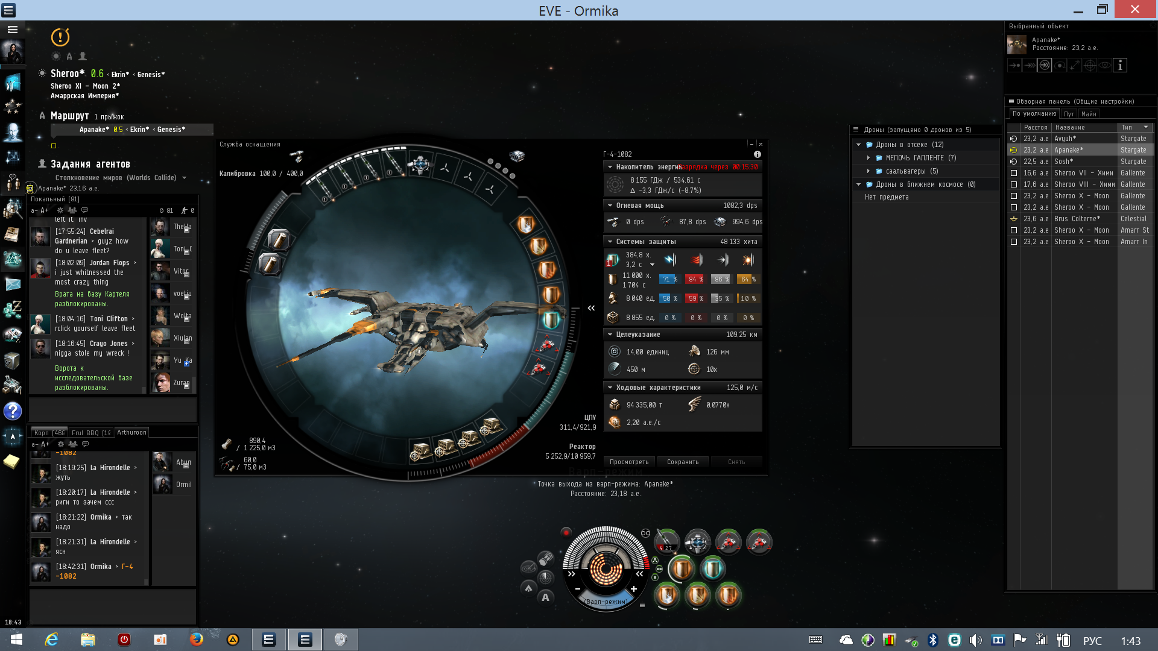Toggle the EM resistance profile icon
Image resolution: width=1158 pixels, height=651 pixels.
(670, 260)
